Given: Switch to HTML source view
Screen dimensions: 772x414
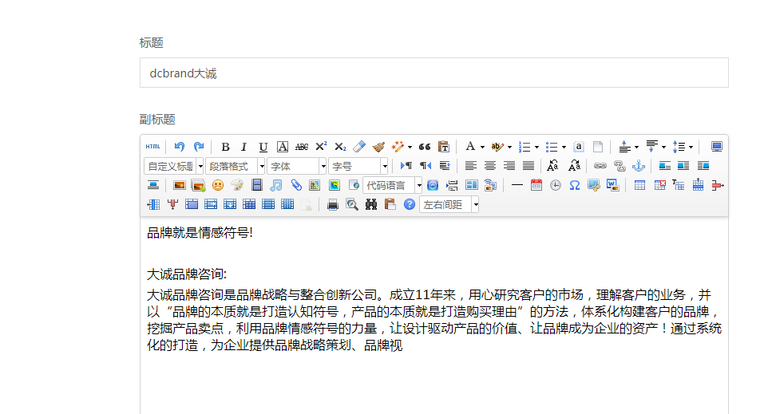Looking at the screenshot, I should tap(152, 147).
